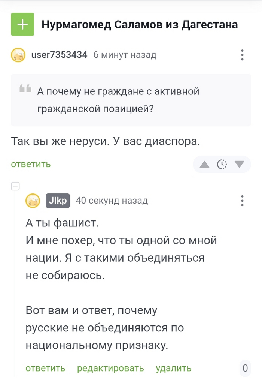262x388 pixels.
Task: Edit the comment via редактировать
Action: pyautogui.click(x=111, y=369)
